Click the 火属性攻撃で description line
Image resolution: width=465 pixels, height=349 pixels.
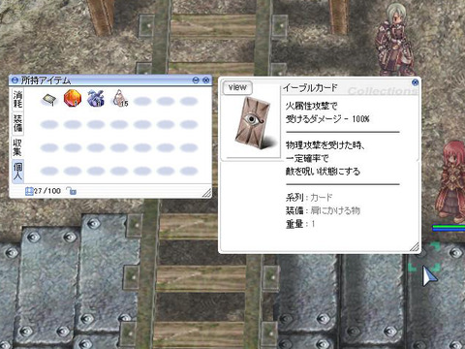pyautogui.click(x=311, y=106)
